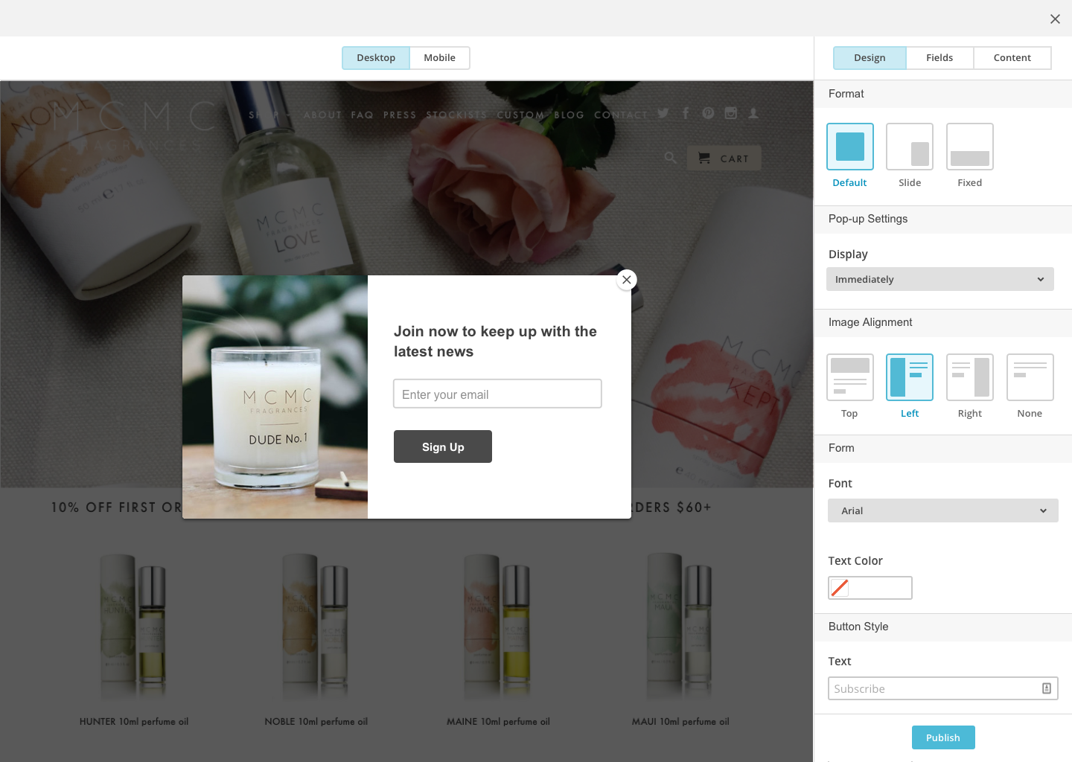This screenshot has height=762, width=1072.
Task: Choose the Slide format icon
Action: pyautogui.click(x=910, y=147)
